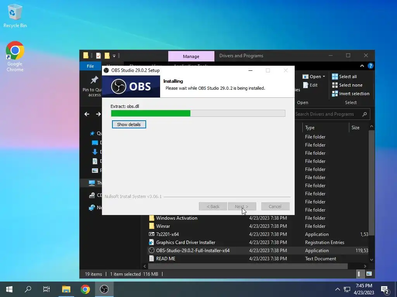Click the Explorer horizontal scrollbar
The height and width of the screenshot is (297, 397).
point(248,266)
